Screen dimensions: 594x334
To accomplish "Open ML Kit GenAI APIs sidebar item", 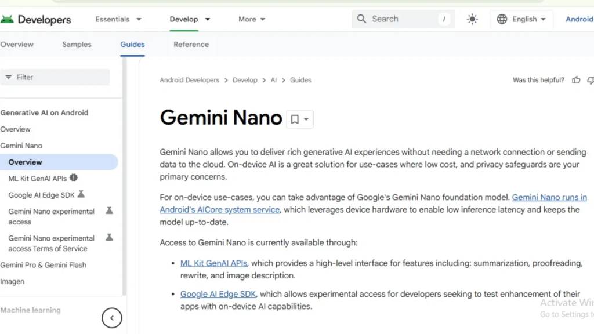I will [38, 179].
